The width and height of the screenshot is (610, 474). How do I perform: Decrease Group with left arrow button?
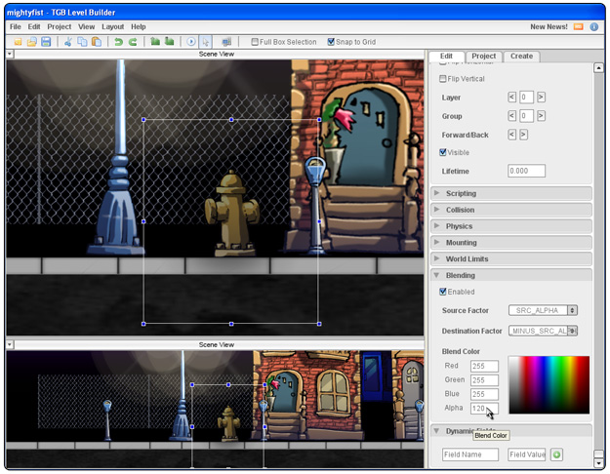pos(512,116)
